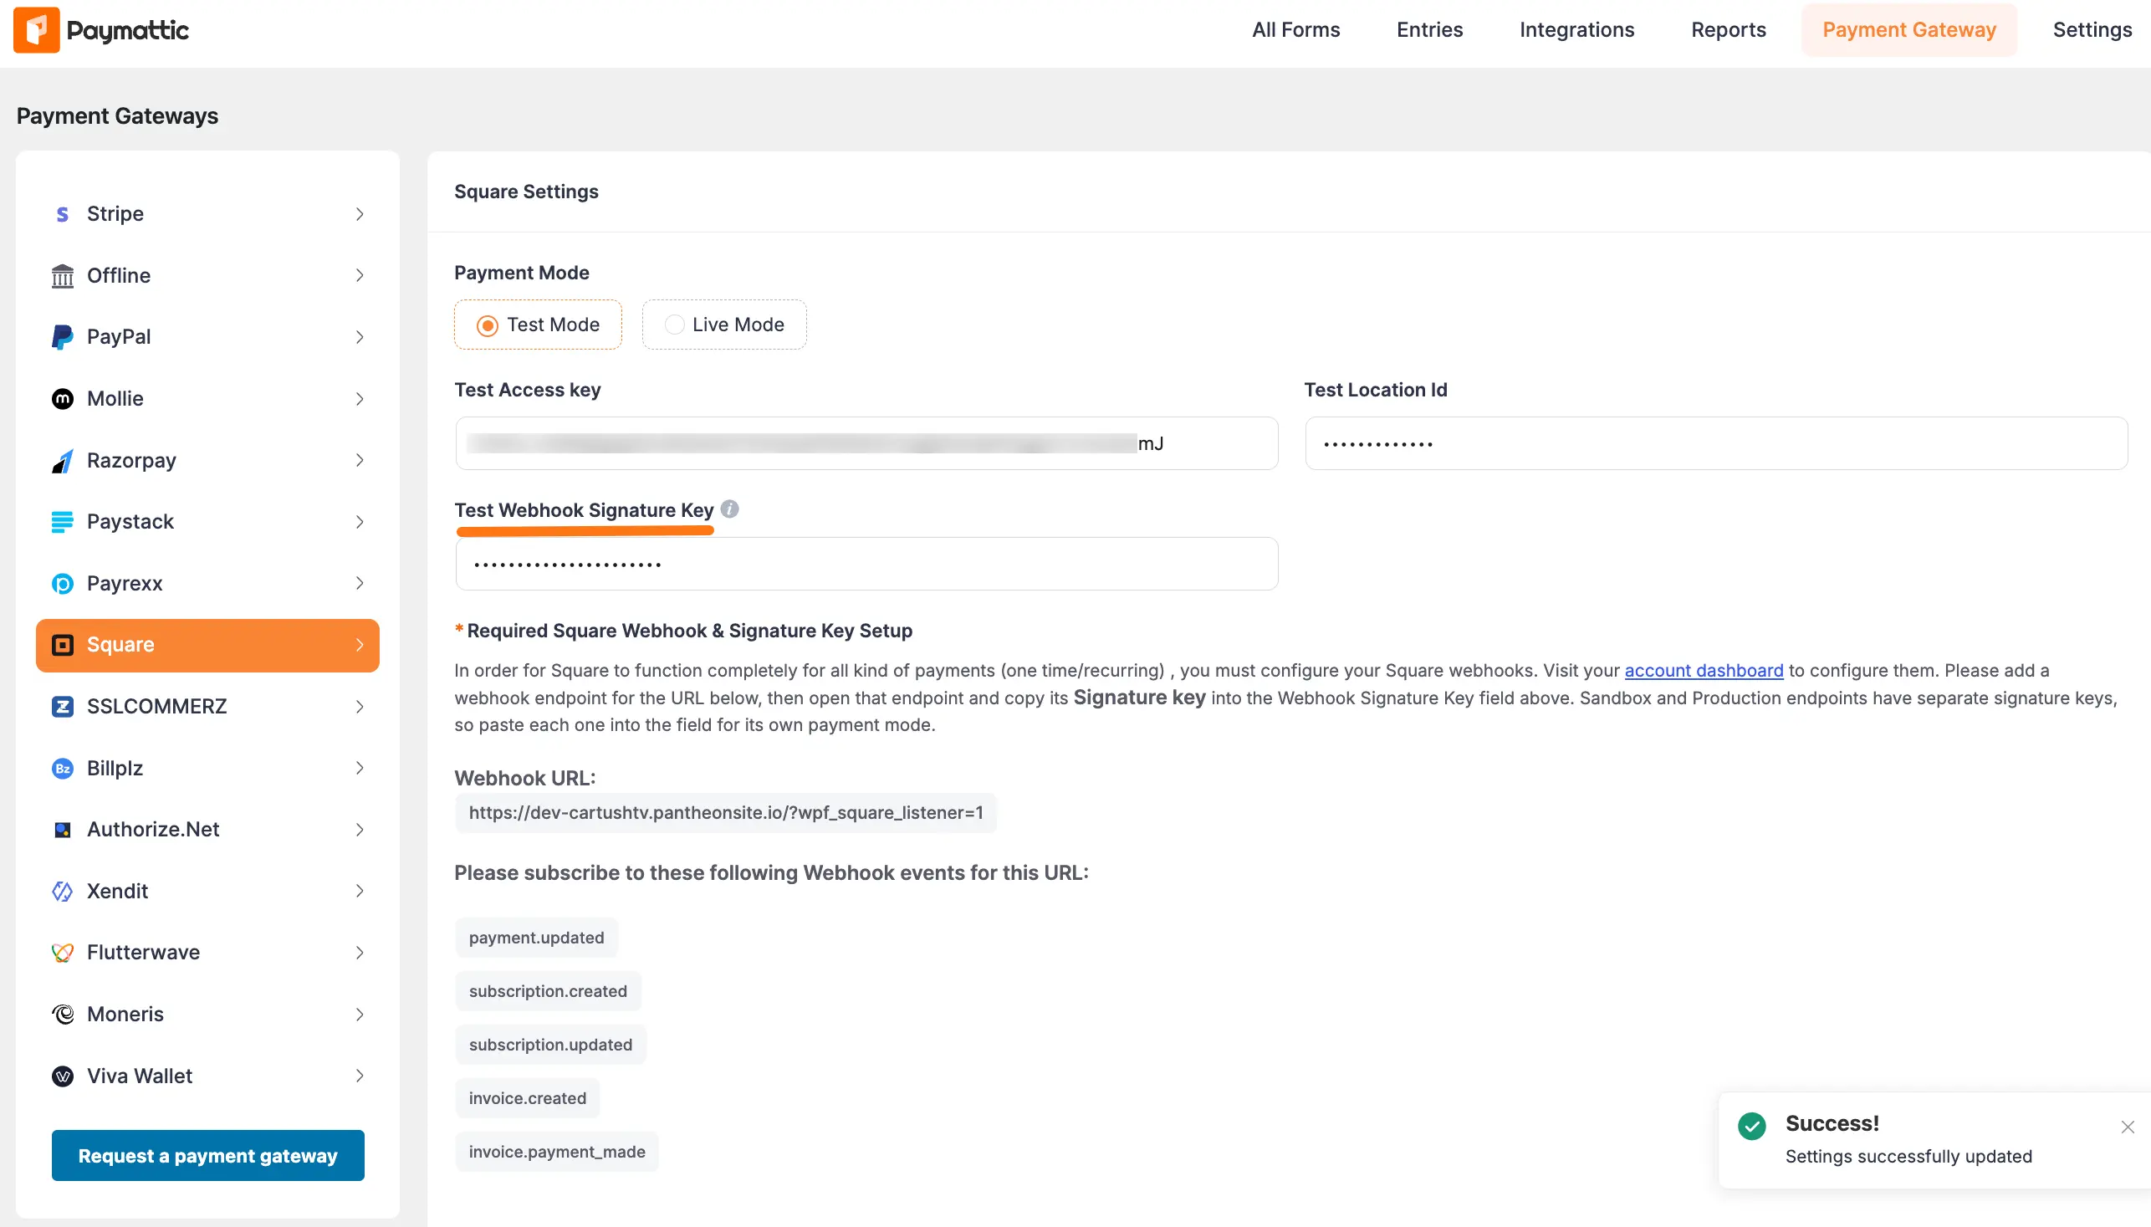Viewport: 2151px width, 1227px height.
Task: Click the Viva Wallet logo icon
Action: (x=63, y=1077)
